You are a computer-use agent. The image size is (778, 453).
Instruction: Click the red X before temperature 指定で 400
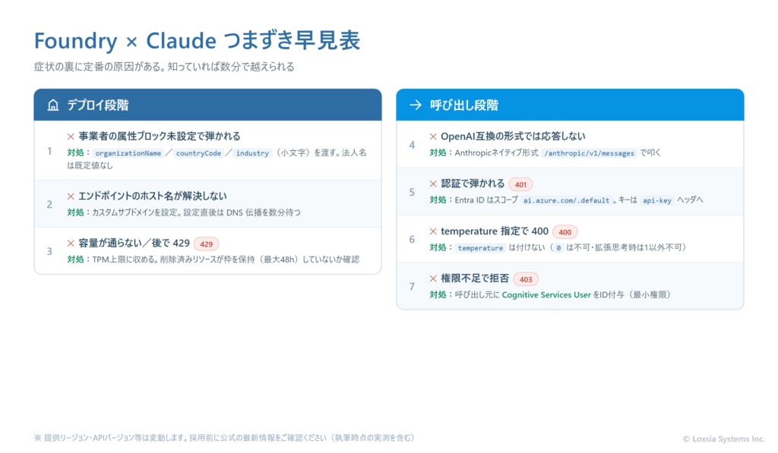coord(433,231)
